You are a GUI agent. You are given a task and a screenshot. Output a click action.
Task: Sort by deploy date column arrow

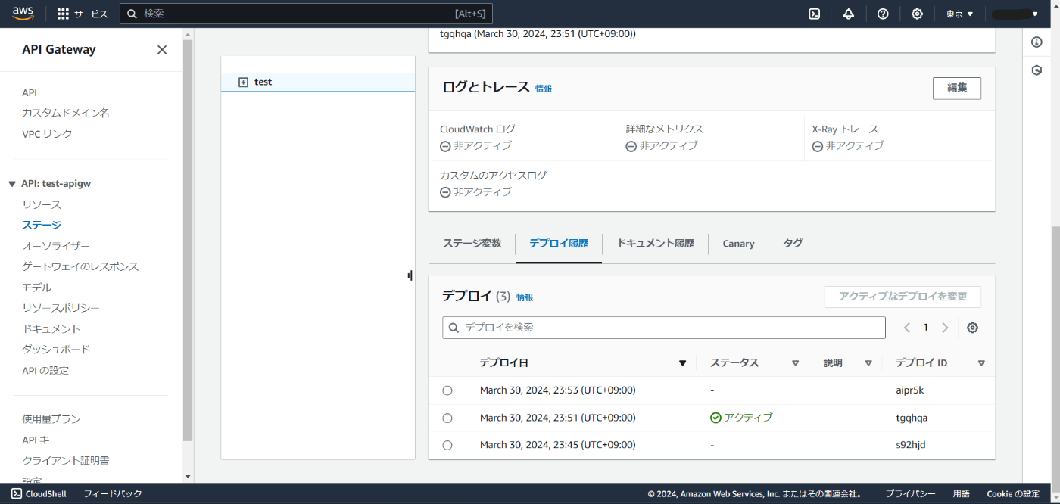pyautogui.click(x=682, y=363)
